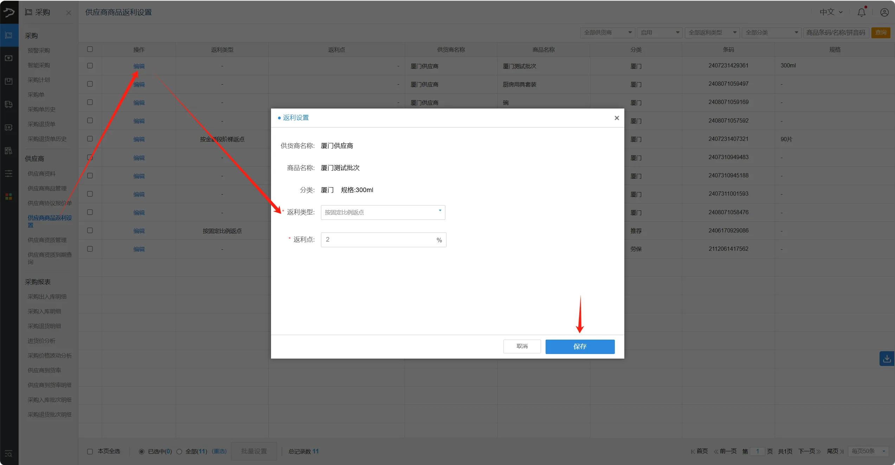Check the 本页全选 checkbox

(x=90, y=451)
